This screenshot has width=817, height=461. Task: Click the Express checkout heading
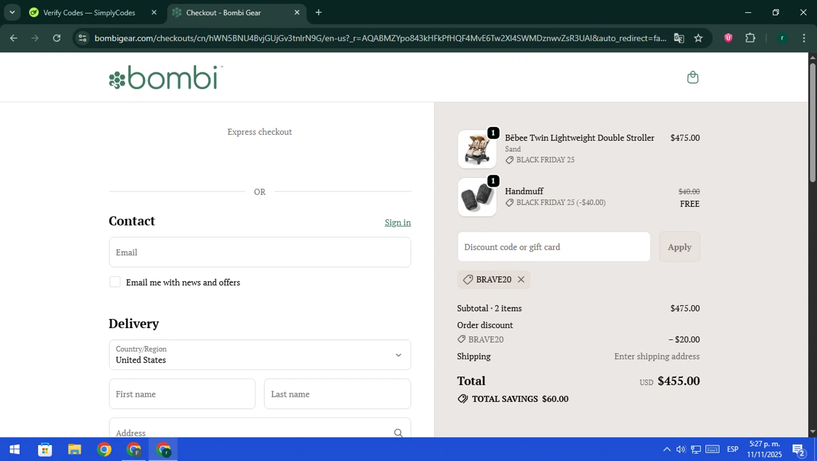click(x=260, y=132)
